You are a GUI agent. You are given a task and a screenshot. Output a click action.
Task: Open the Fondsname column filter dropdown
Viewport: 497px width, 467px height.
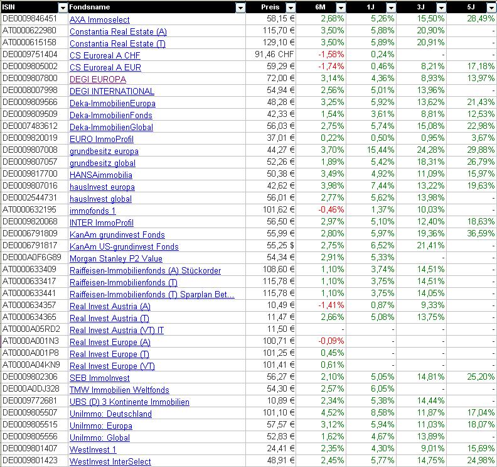point(241,8)
